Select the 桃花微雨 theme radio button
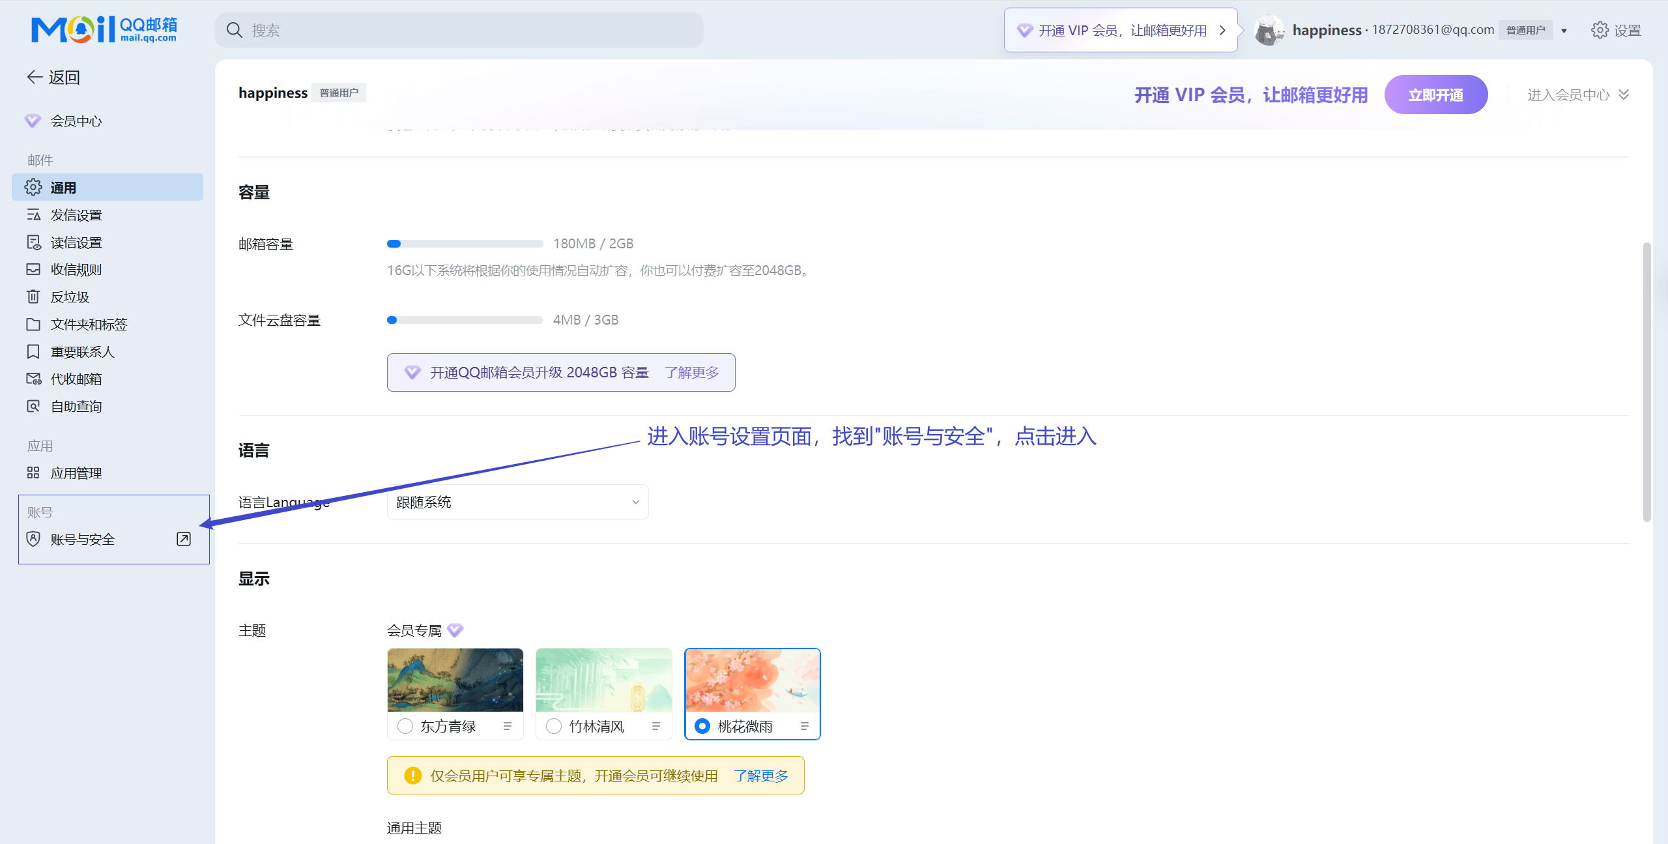 tap(702, 726)
